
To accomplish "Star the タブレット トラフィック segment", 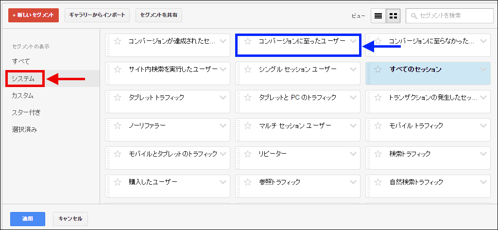I will point(118,98).
